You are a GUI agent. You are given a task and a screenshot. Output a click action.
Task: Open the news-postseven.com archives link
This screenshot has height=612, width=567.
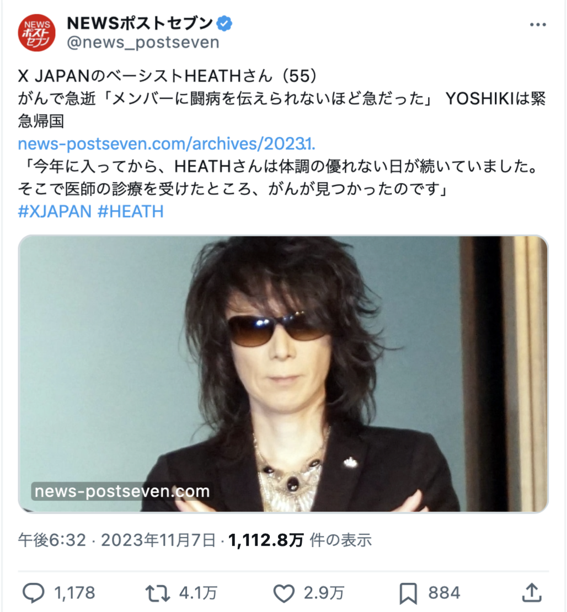(x=167, y=144)
